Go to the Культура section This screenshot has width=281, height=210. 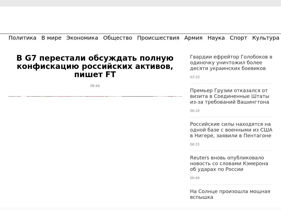coord(265,38)
